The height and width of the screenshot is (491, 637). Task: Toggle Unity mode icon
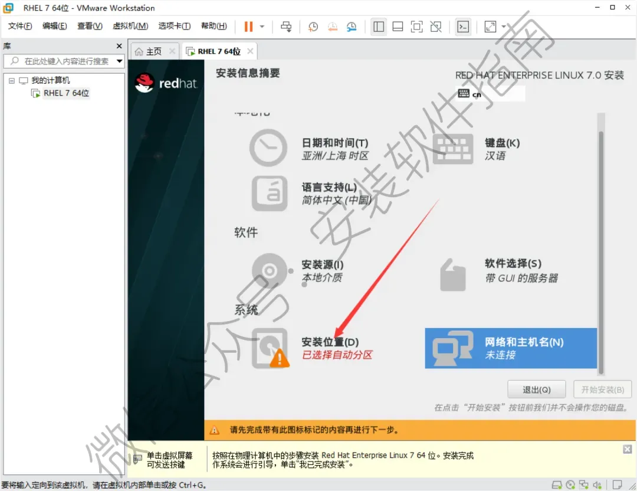click(436, 27)
